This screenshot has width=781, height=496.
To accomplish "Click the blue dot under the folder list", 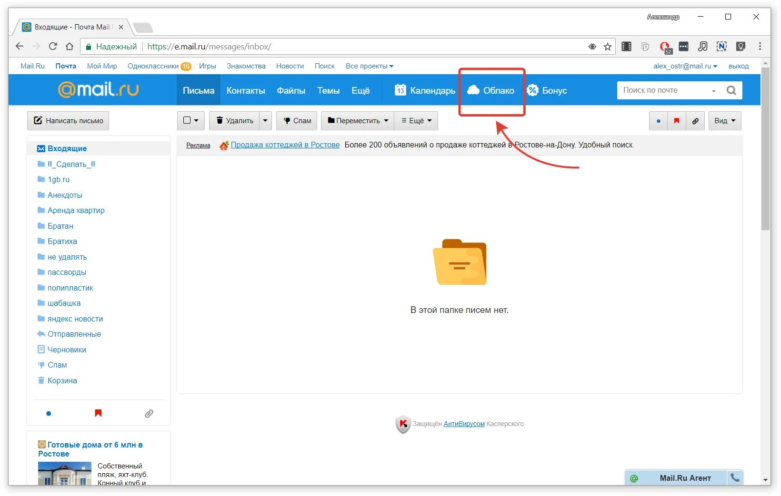I will [x=49, y=414].
